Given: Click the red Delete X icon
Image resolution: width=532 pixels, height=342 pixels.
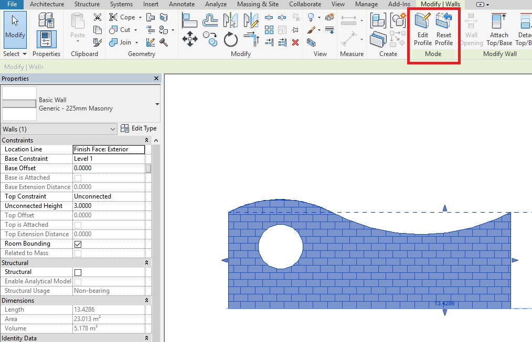Looking at the screenshot, I should (x=295, y=42).
